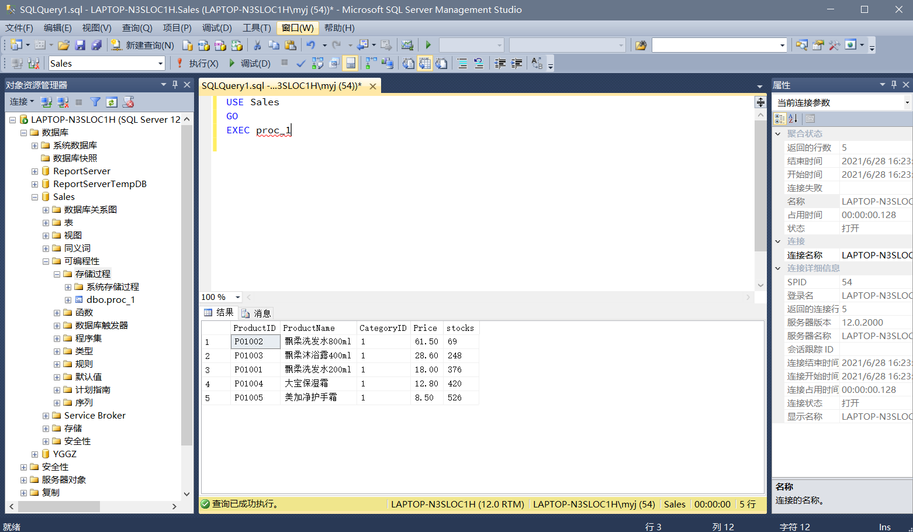Close the SQLQuery1.sql tab
The width and height of the screenshot is (913, 532).
tap(373, 86)
